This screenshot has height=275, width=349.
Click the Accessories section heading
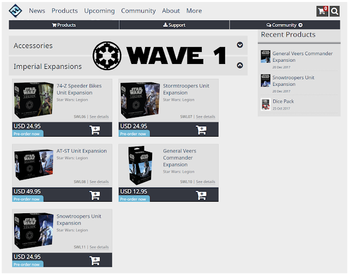coord(33,45)
